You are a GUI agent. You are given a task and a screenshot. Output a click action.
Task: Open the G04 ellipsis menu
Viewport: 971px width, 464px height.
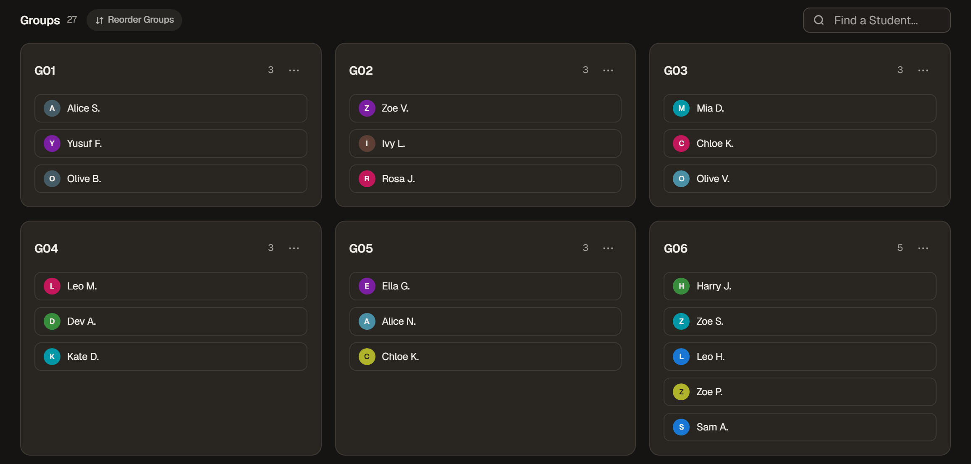tap(294, 248)
